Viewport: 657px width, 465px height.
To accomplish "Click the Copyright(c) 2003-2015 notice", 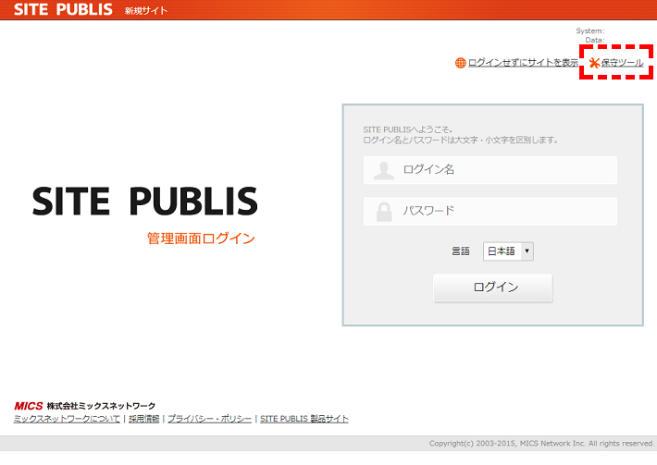I will click(541, 443).
